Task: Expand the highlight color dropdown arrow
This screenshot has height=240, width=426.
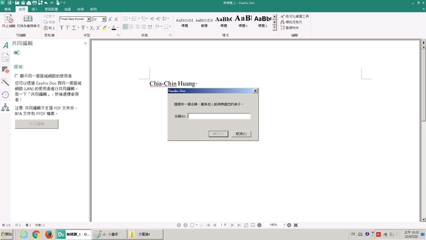Action: click(109, 28)
